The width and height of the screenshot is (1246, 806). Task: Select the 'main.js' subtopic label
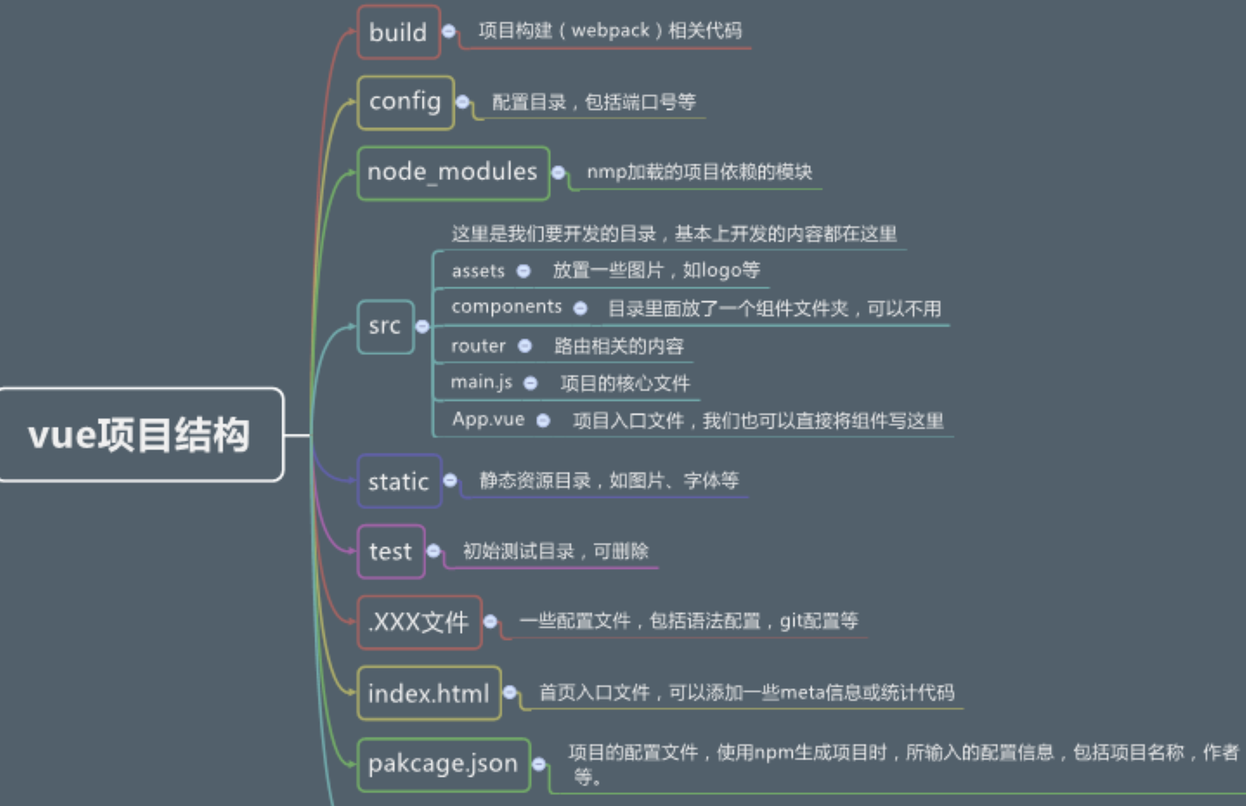(481, 382)
